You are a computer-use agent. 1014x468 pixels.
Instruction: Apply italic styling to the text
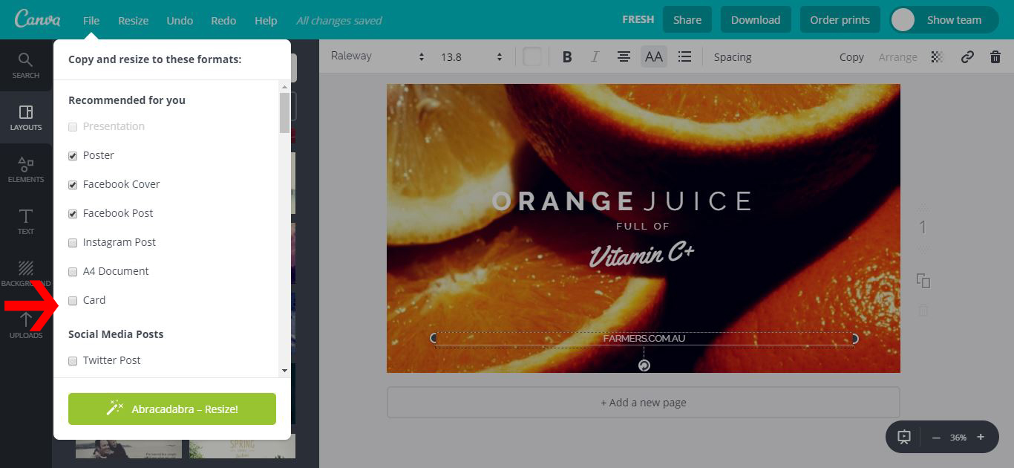(x=595, y=56)
